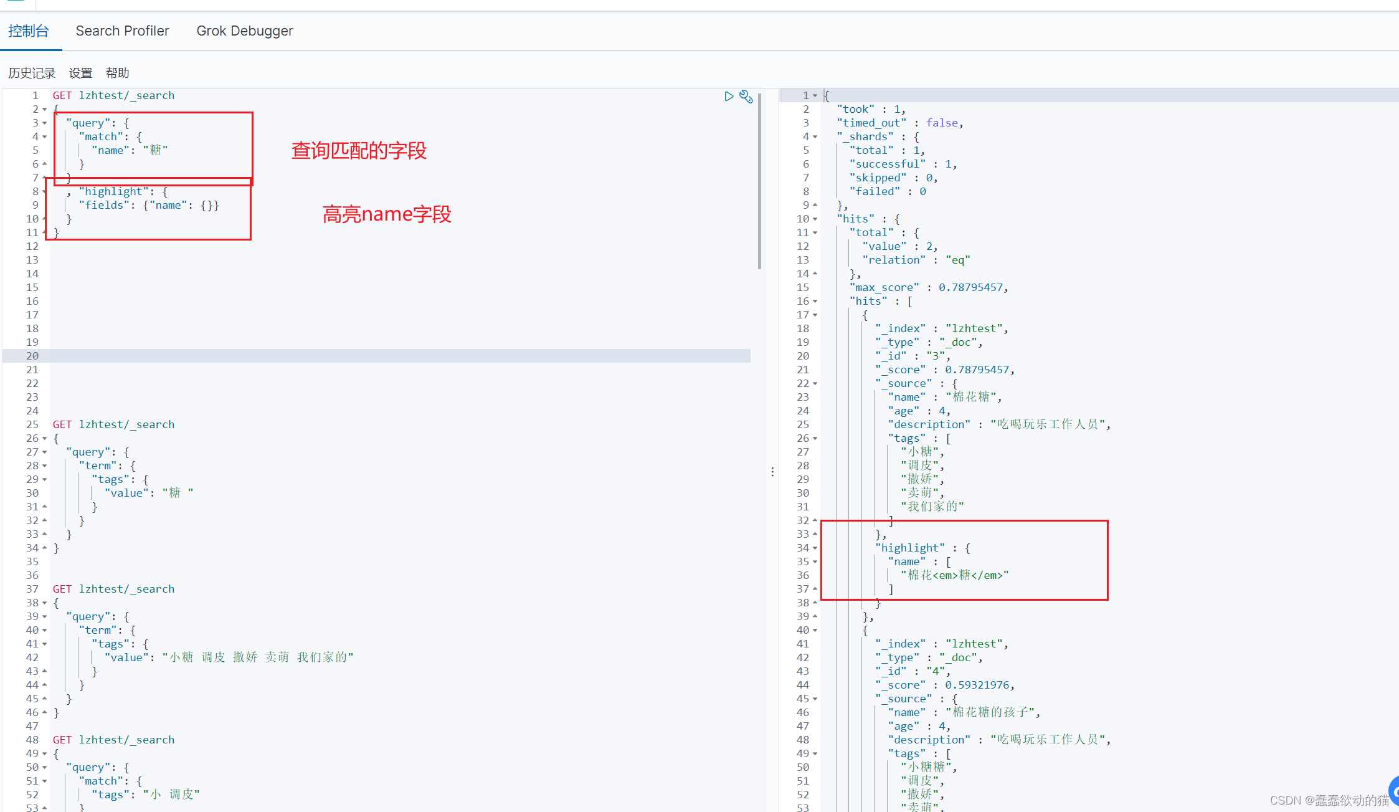The width and height of the screenshot is (1399, 812).
Task: Click "max_score" : 0.78795457 line
Action: pos(929,287)
